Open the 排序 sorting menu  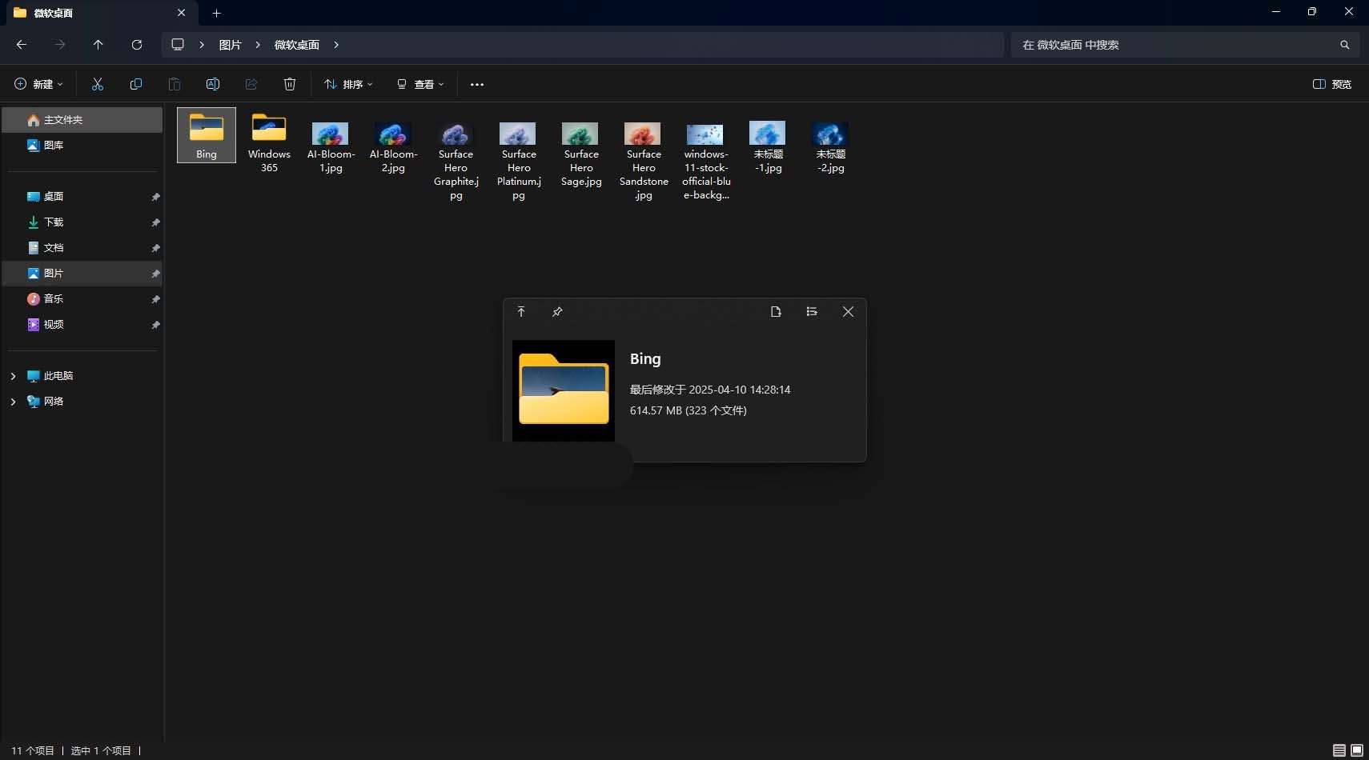click(x=348, y=84)
